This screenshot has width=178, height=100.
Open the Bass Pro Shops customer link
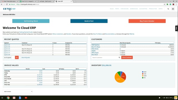(96, 47)
